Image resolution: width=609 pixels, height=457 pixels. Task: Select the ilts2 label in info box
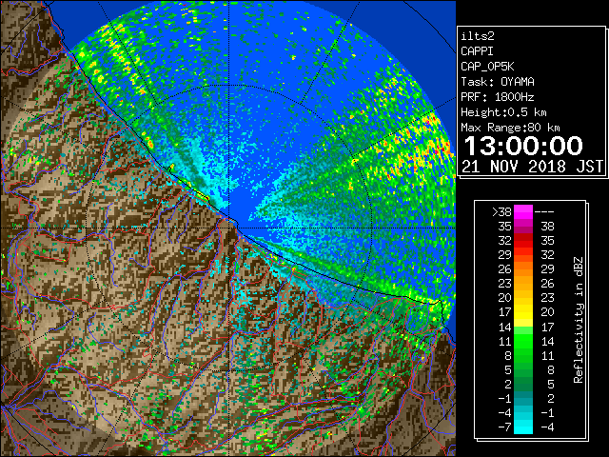(478, 36)
